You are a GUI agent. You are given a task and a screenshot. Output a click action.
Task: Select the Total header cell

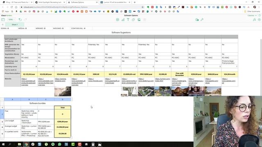[x=63, y=107]
